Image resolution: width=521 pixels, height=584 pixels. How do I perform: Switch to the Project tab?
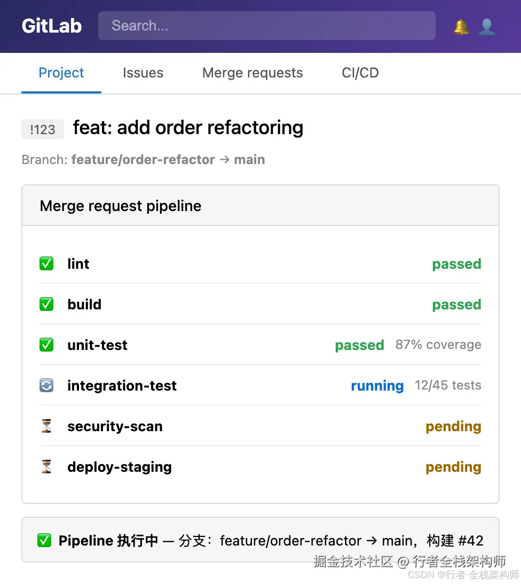(61, 73)
